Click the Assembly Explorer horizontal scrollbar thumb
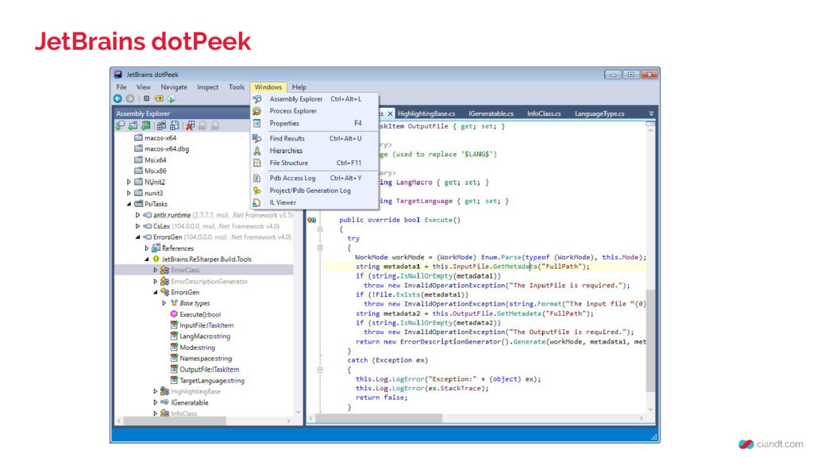The height and width of the screenshot is (457, 813). pos(174,421)
